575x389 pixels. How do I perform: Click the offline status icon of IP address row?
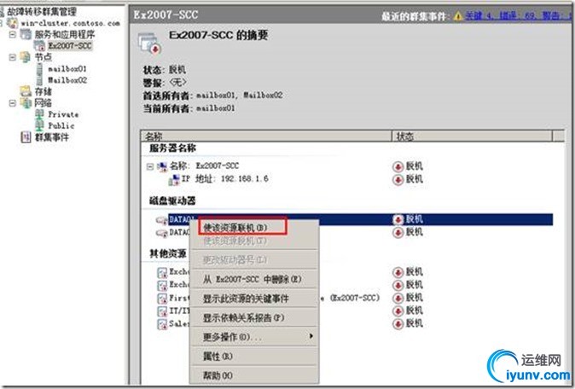pyautogui.click(x=398, y=180)
